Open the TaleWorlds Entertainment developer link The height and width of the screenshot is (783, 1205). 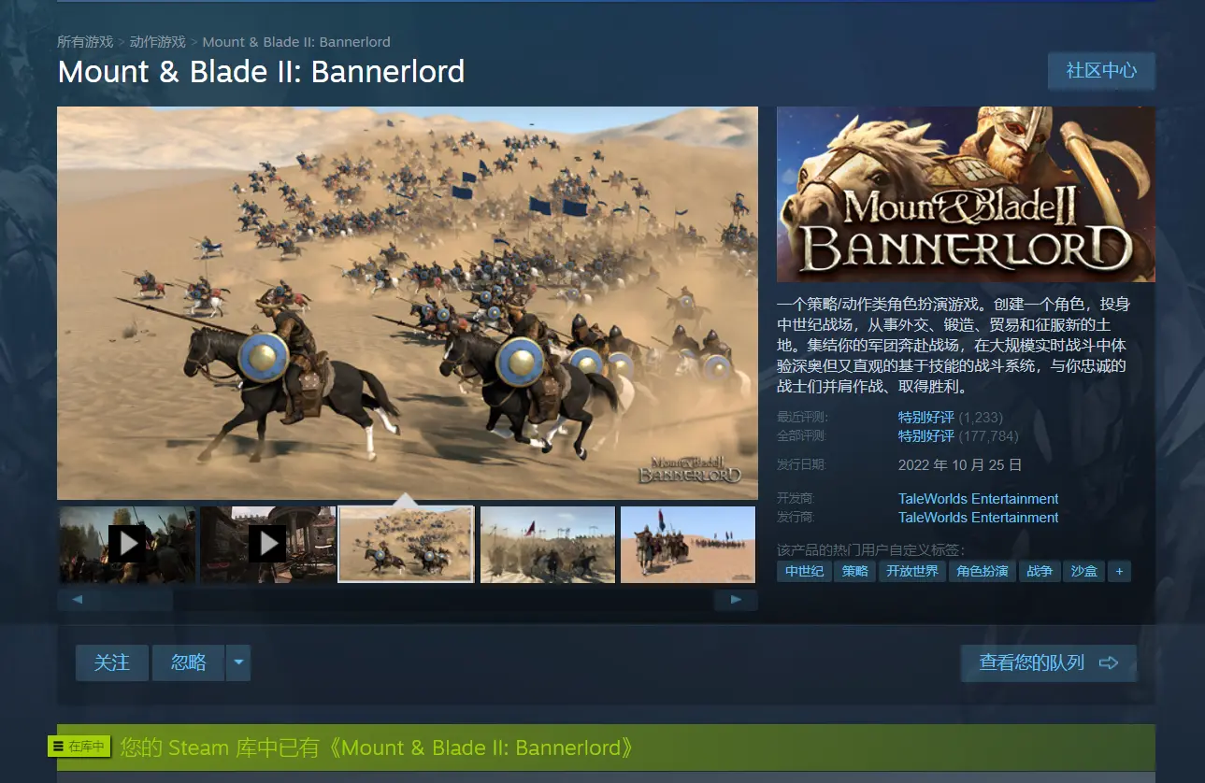(978, 499)
